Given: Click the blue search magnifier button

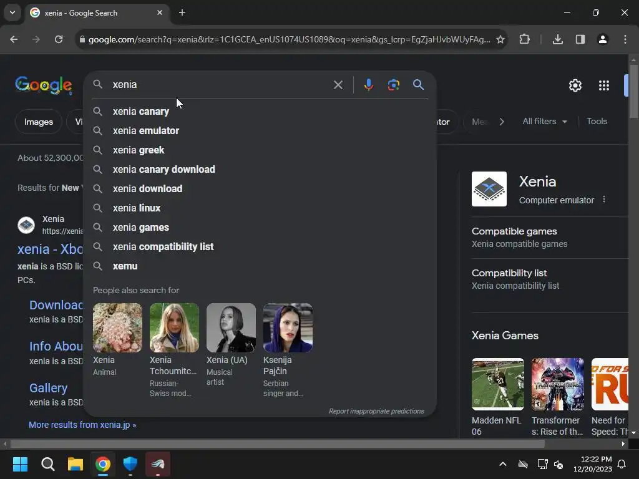Looking at the screenshot, I should [418, 85].
